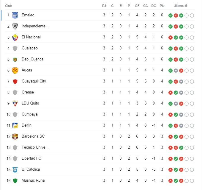
Task: Click the U. Católica logo
Action: coord(15,169)
